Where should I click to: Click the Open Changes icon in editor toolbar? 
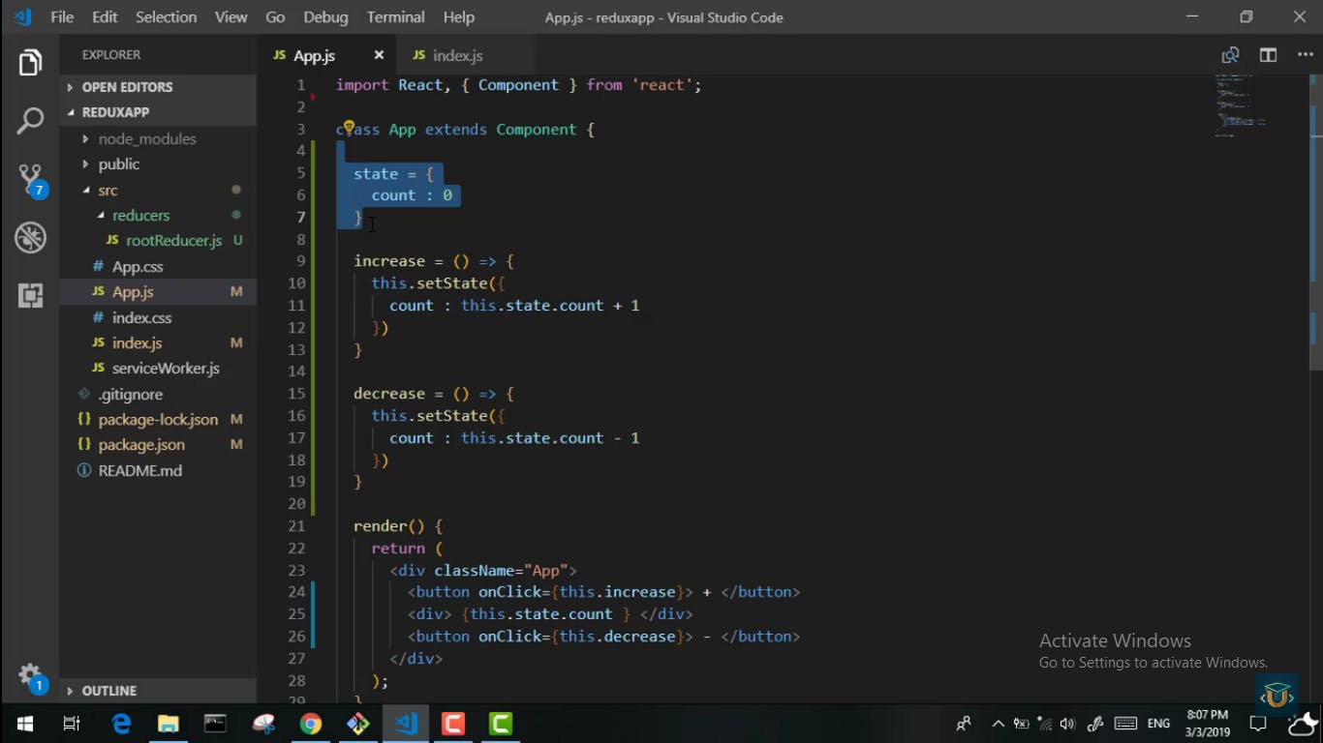[1230, 55]
